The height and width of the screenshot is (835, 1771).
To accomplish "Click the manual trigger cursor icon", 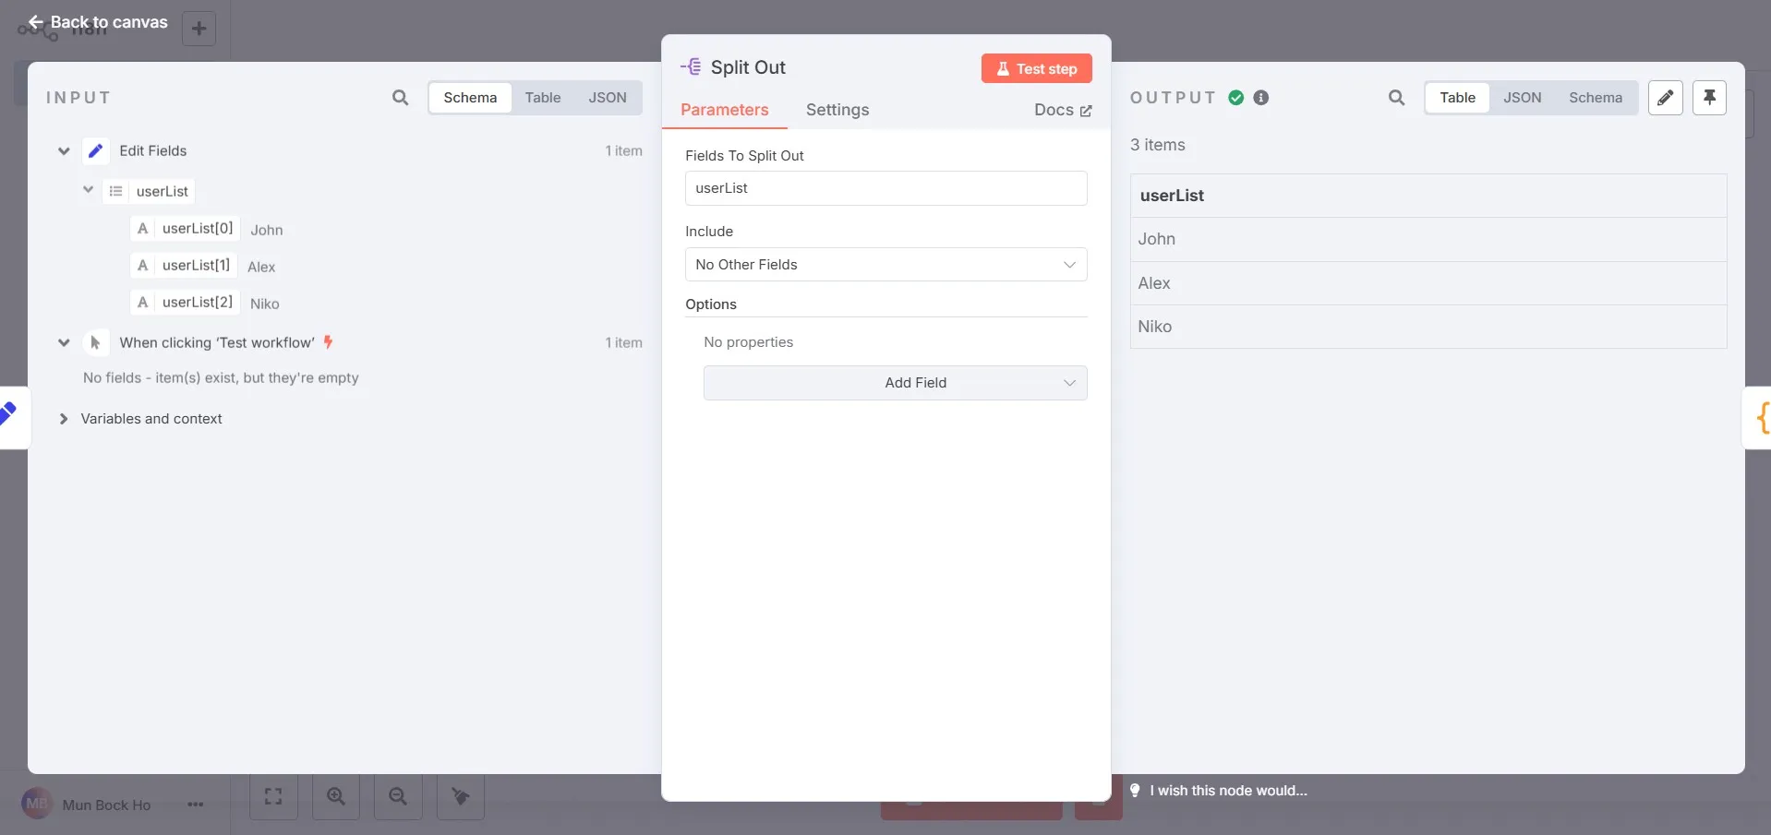I will (95, 342).
